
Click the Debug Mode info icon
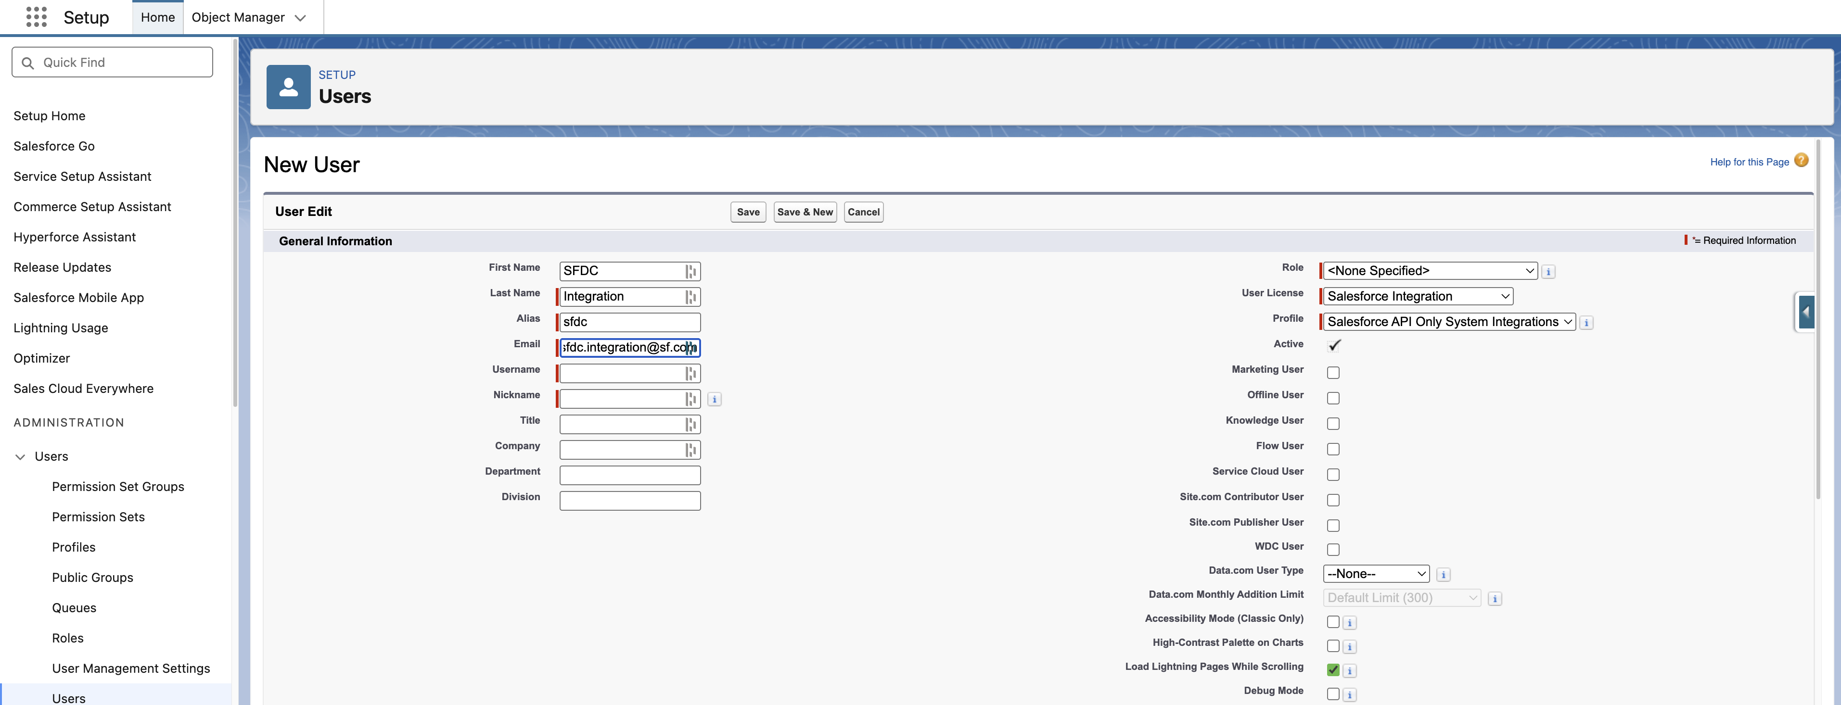(1349, 695)
